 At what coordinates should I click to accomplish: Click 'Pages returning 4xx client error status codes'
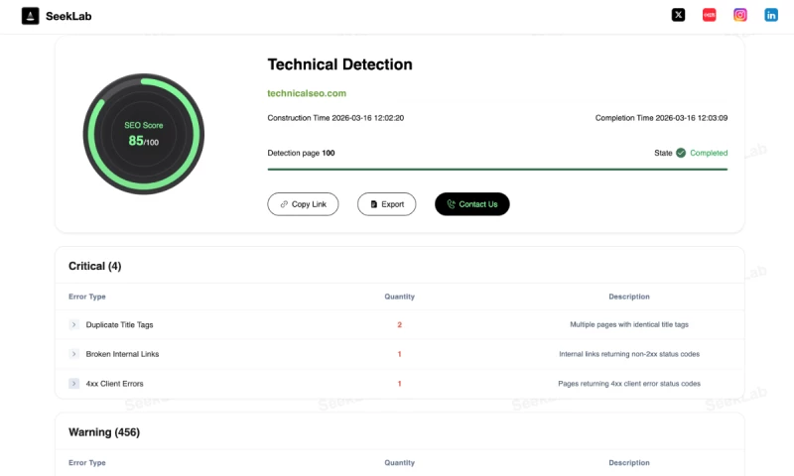coord(629,384)
